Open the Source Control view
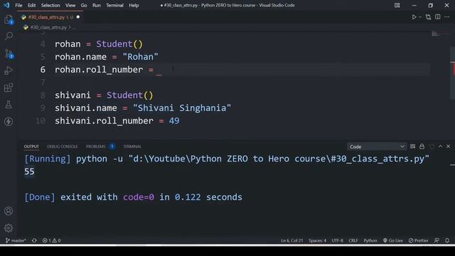Image resolution: width=455 pixels, height=256 pixels. point(9,54)
